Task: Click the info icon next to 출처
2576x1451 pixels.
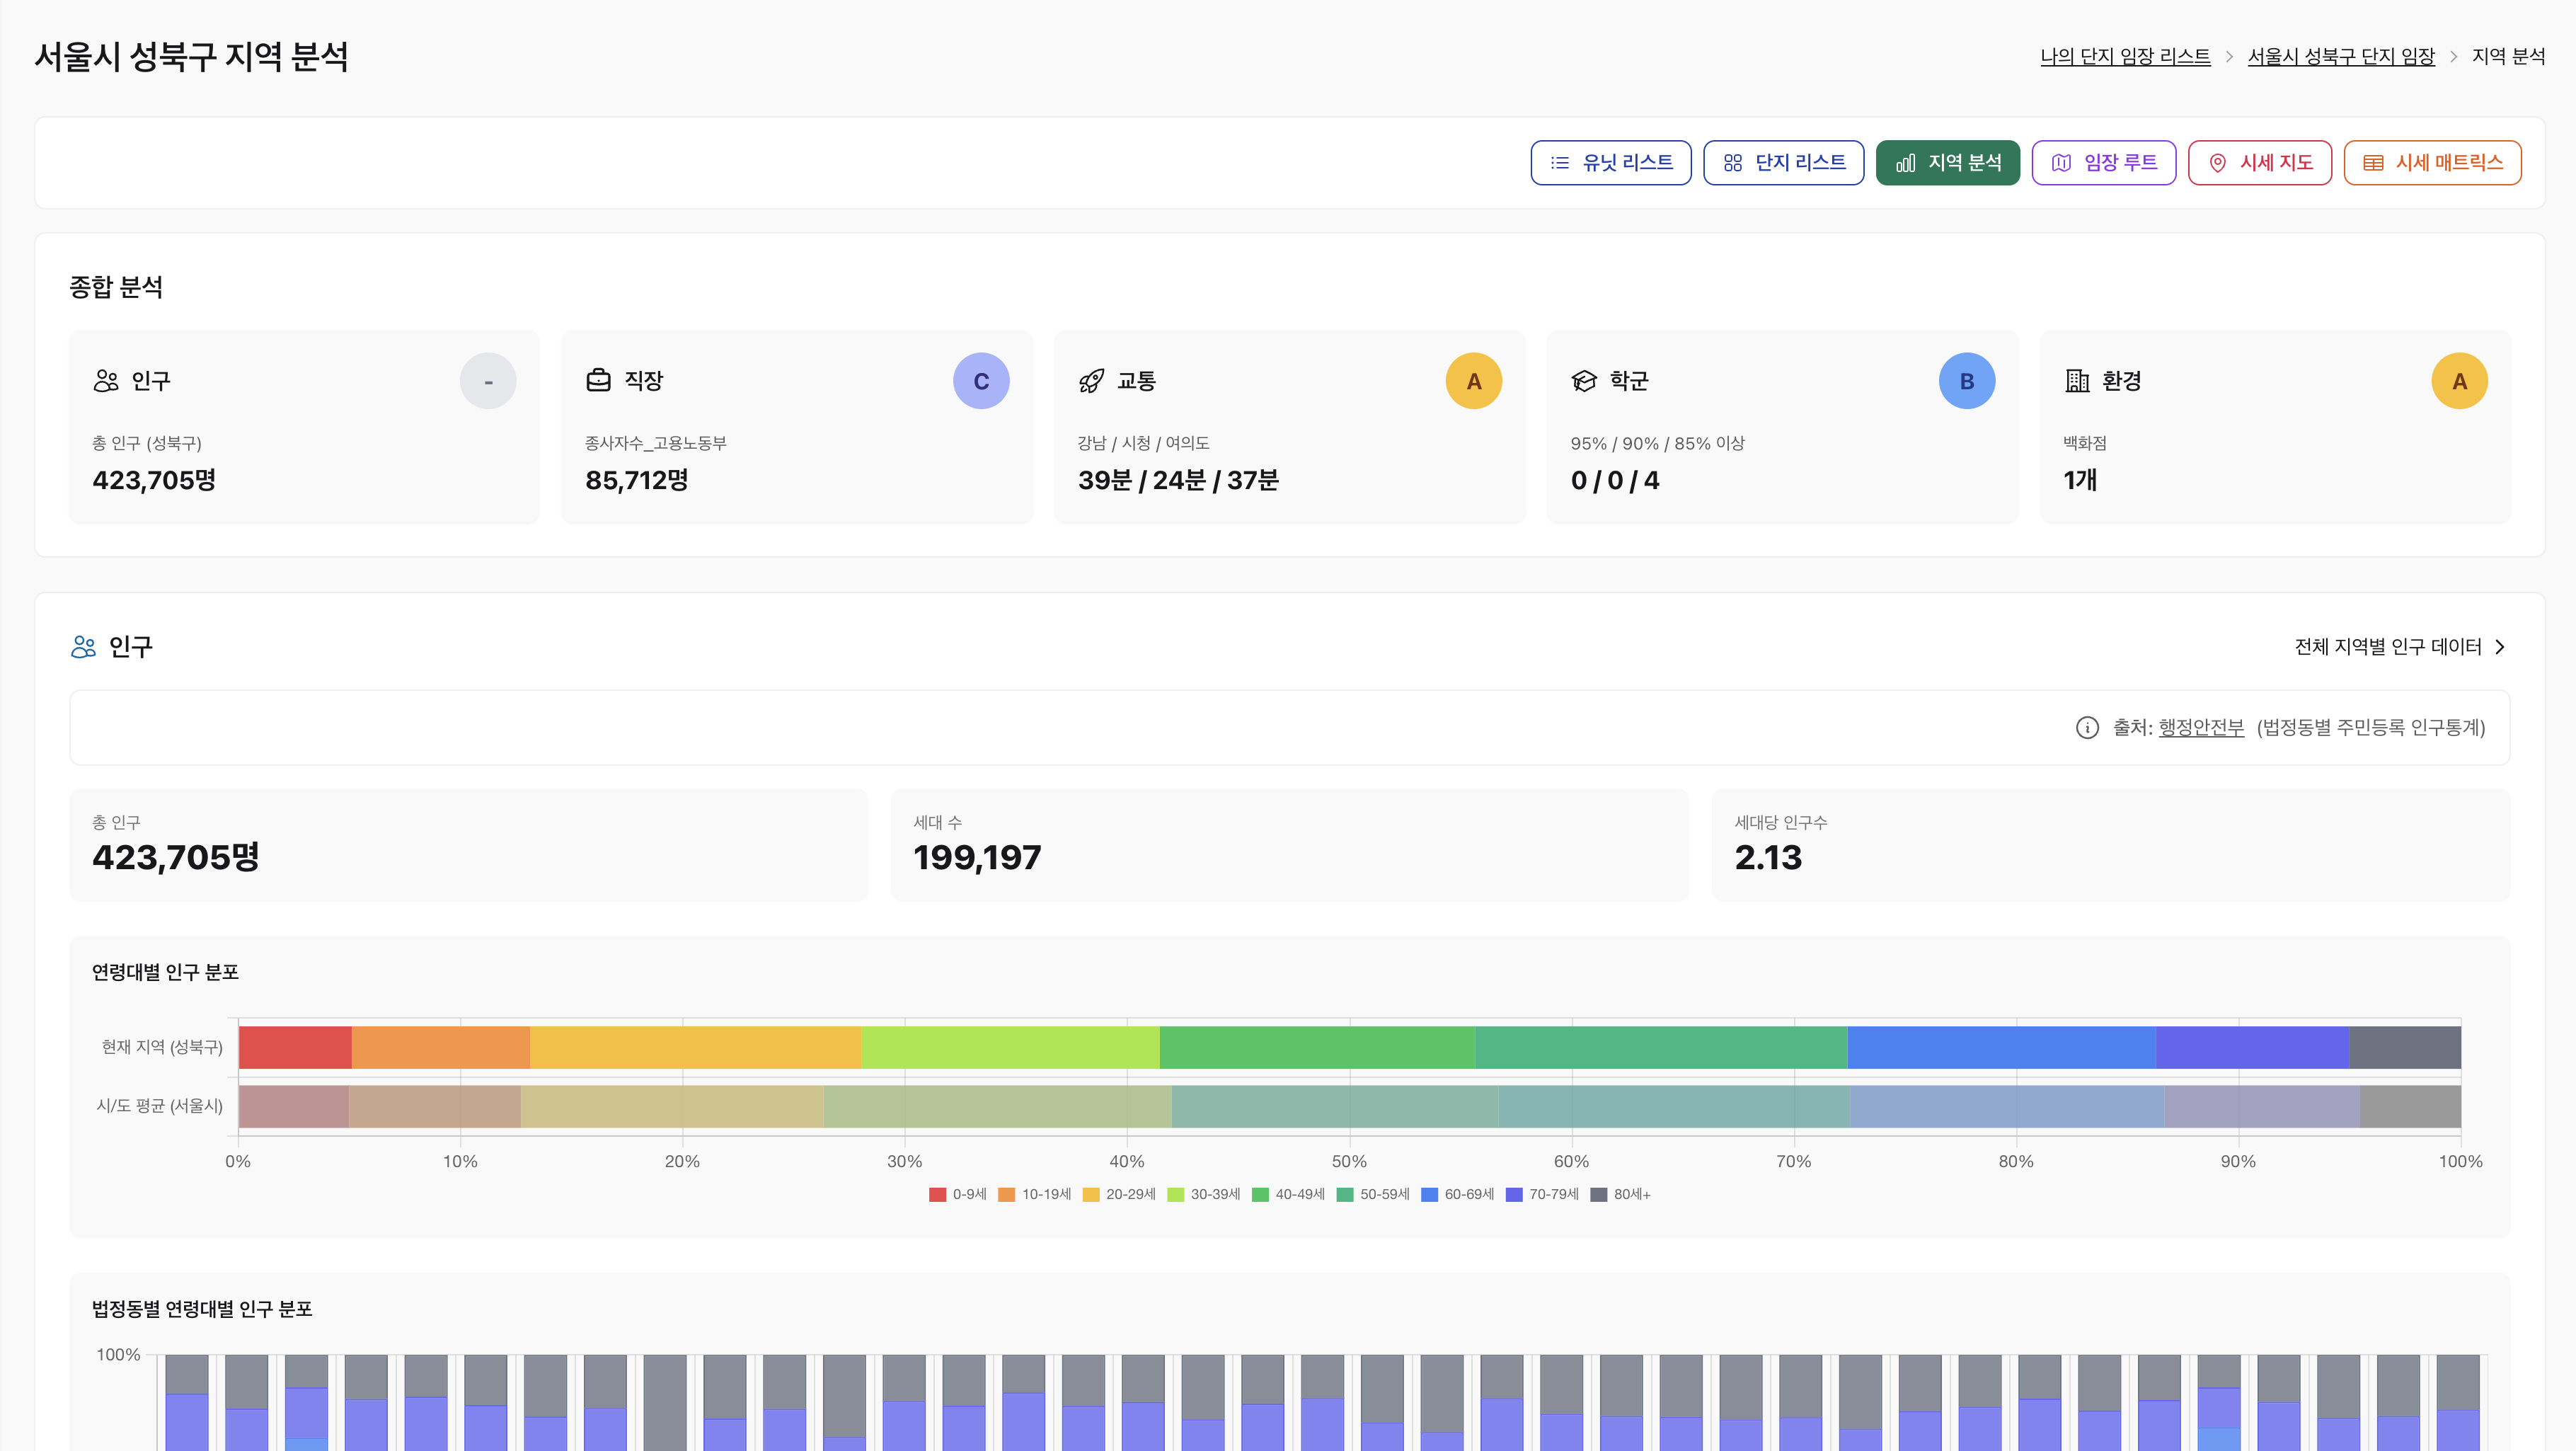Action: pyautogui.click(x=2087, y=727)
